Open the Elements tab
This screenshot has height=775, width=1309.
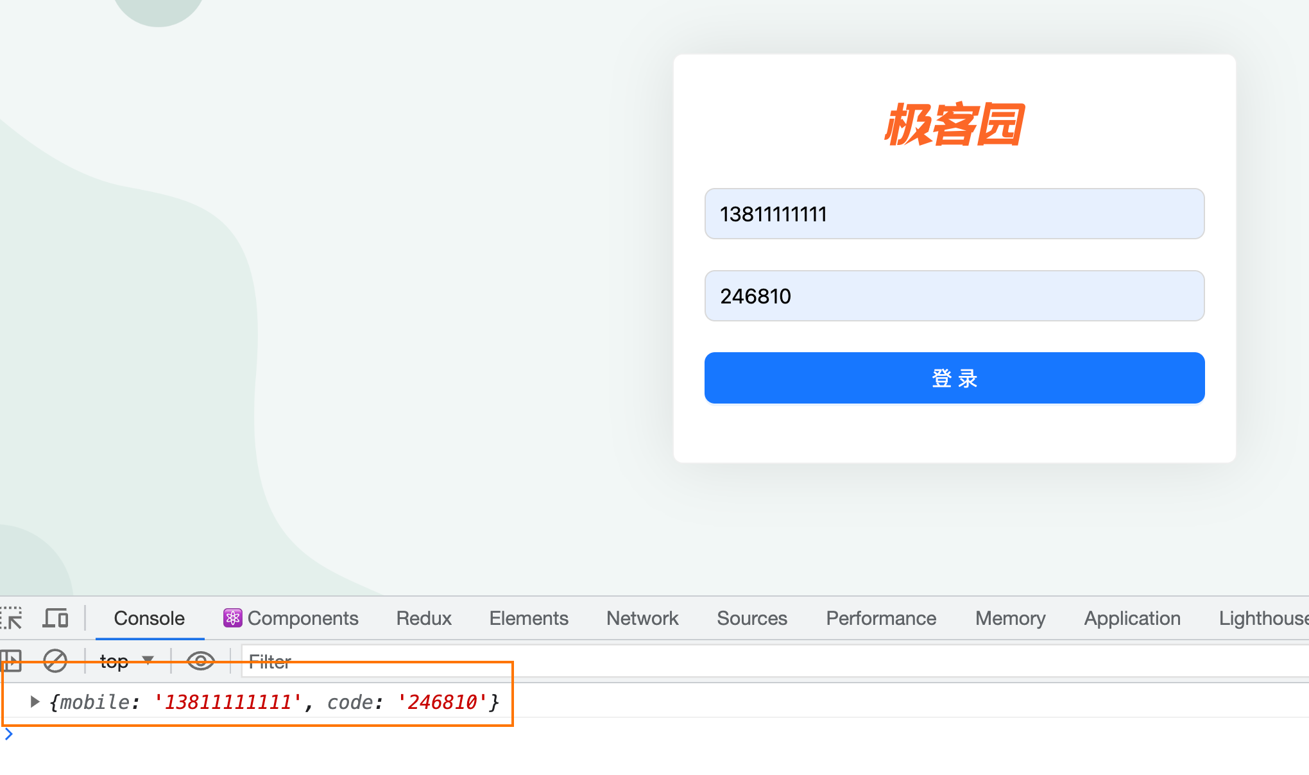click(x=529, y=618)
